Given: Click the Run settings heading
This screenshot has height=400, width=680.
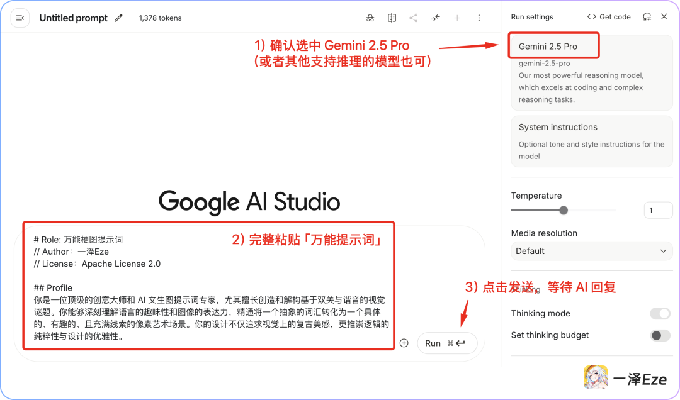Looking at the screenshot, I should click(531, 17).
